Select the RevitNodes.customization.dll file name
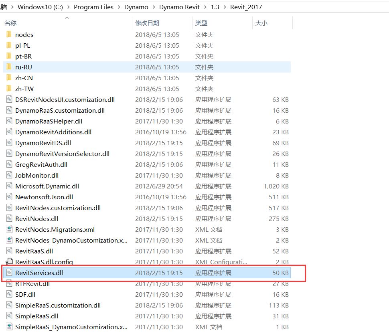Image resolution: width=389 pixels, height=332 pixels. (x=58, y=208)
